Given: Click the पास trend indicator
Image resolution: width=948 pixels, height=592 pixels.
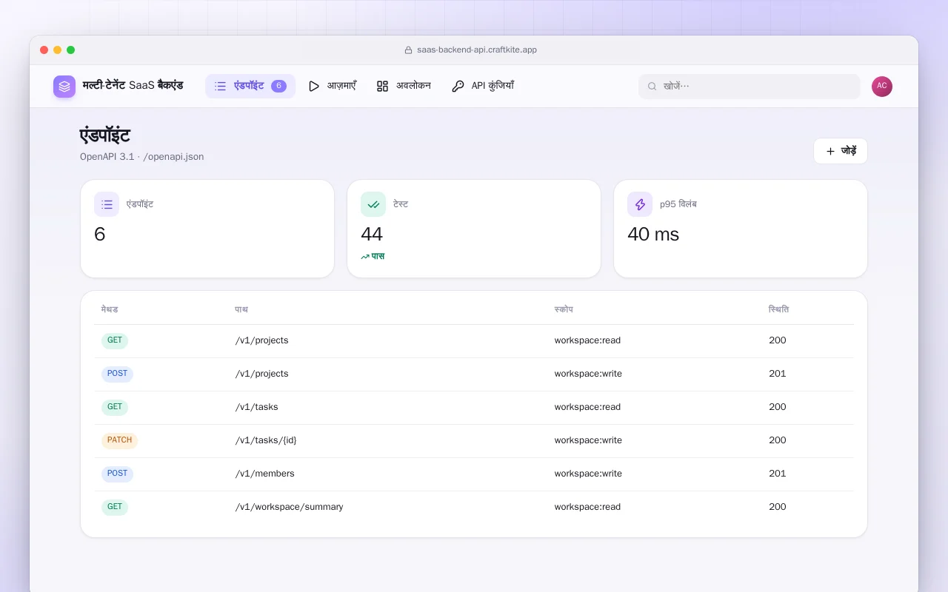Looking at the screenshot, I should 373,256.
